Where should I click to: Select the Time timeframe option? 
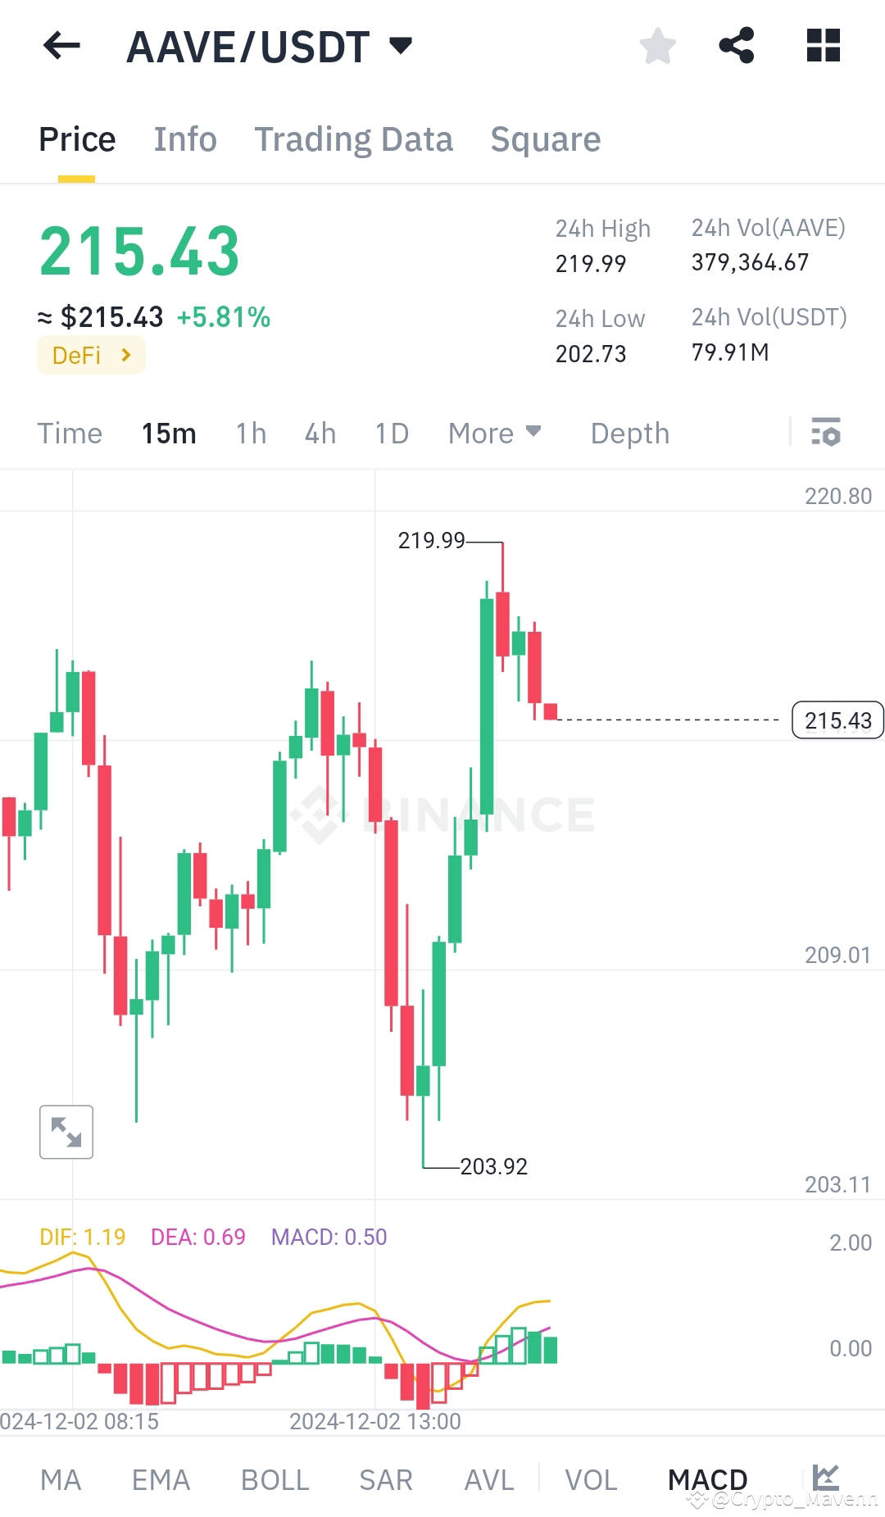pos(70,433)
